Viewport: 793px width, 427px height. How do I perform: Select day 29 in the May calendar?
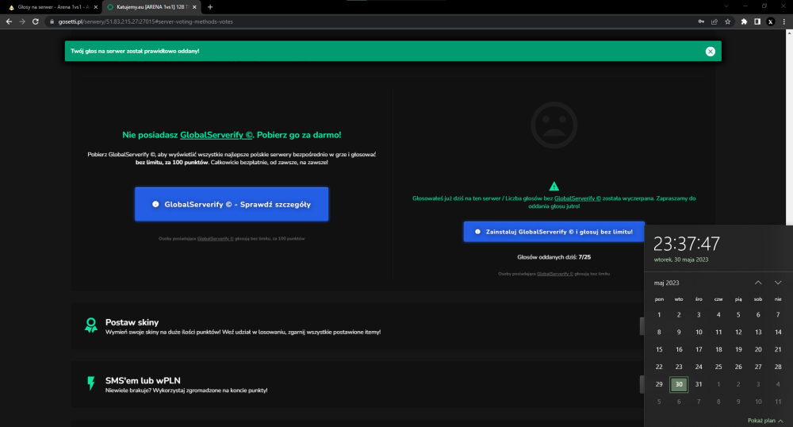[x=659, y=384]
